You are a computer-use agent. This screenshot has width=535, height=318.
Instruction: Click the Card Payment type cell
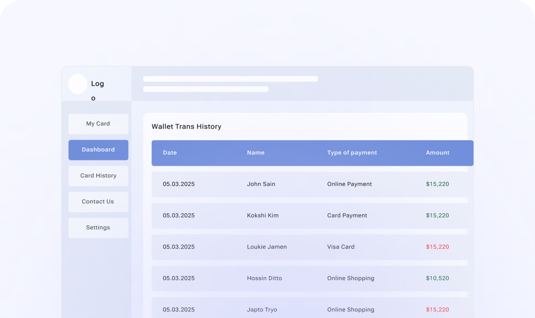click(x=347, y=215)
